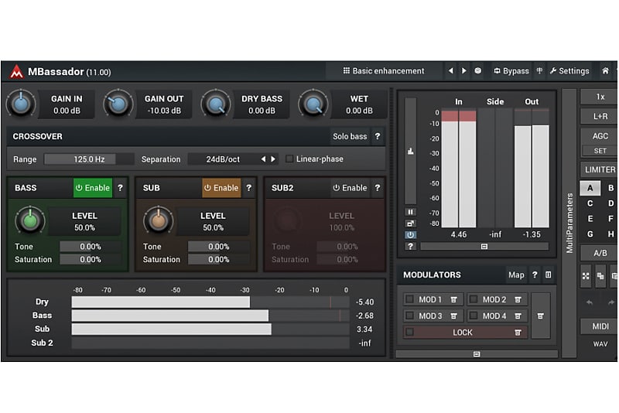
Task: Open the Basic enhancement preset selector
Action: (384, 71)
